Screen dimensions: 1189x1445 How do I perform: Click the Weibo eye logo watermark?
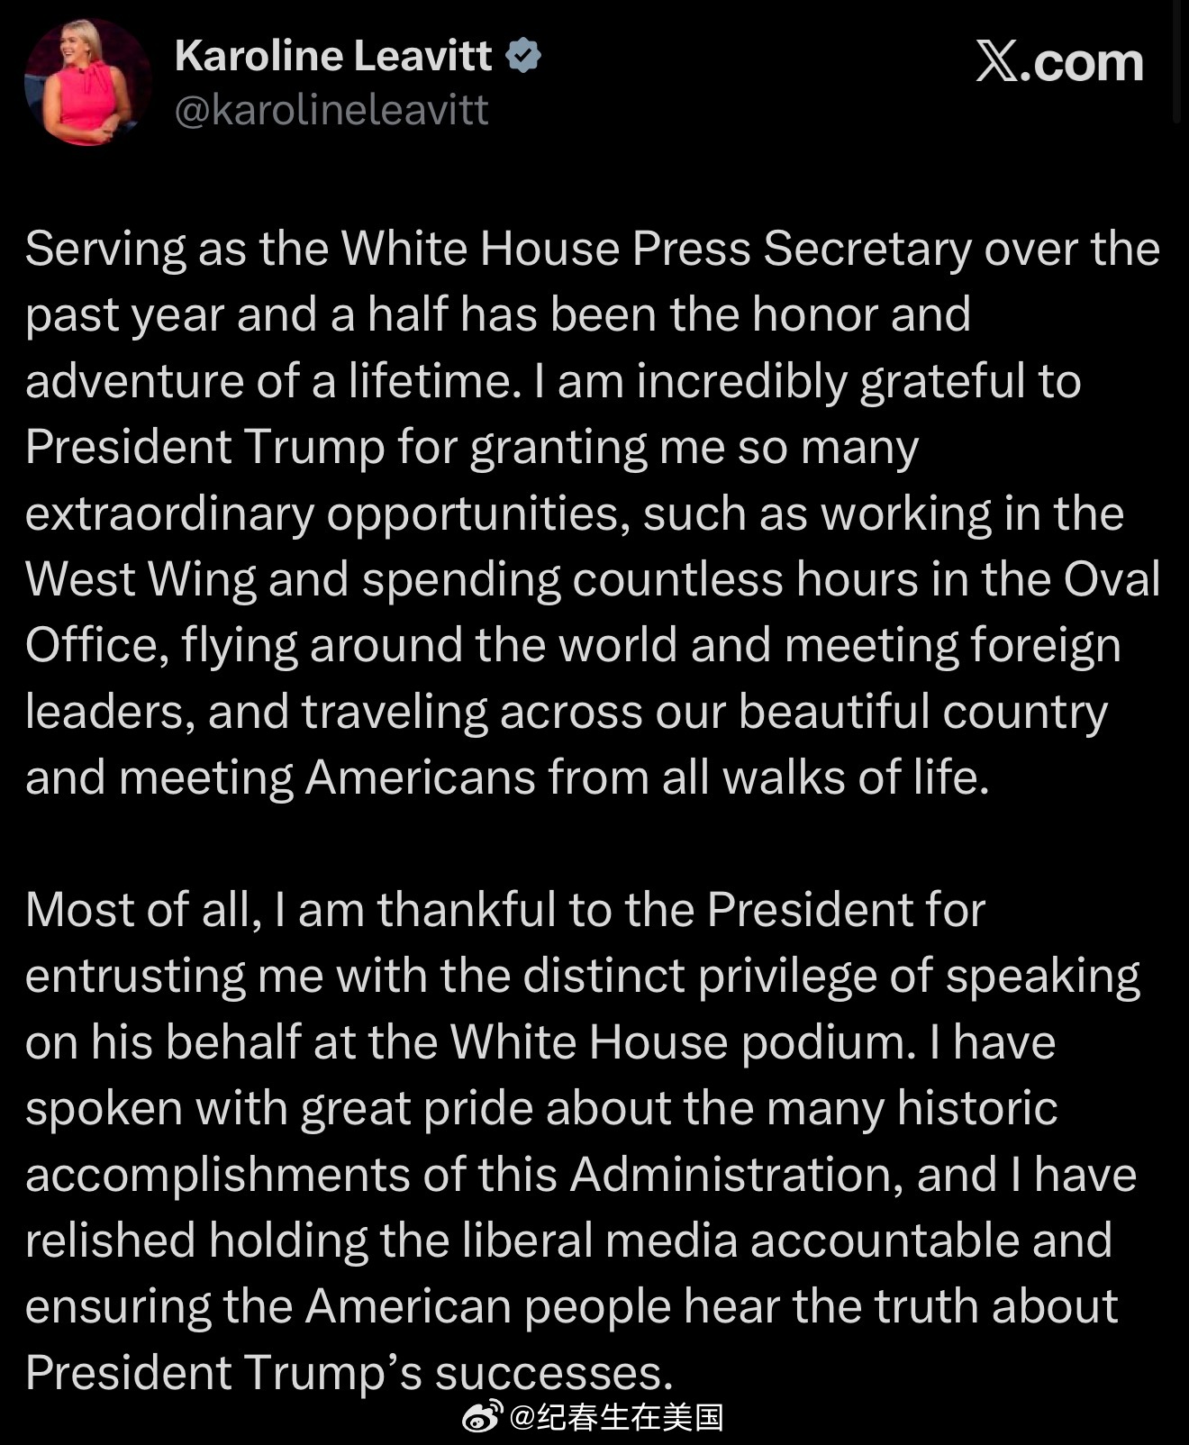point(483,1417)
